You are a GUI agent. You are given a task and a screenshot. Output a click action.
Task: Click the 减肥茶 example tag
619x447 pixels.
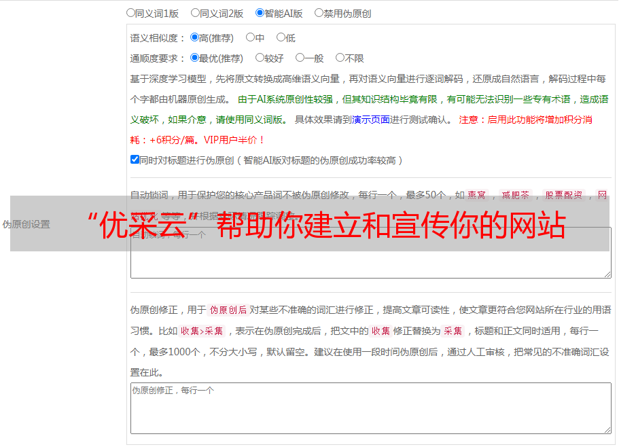(x=516, y=195)
